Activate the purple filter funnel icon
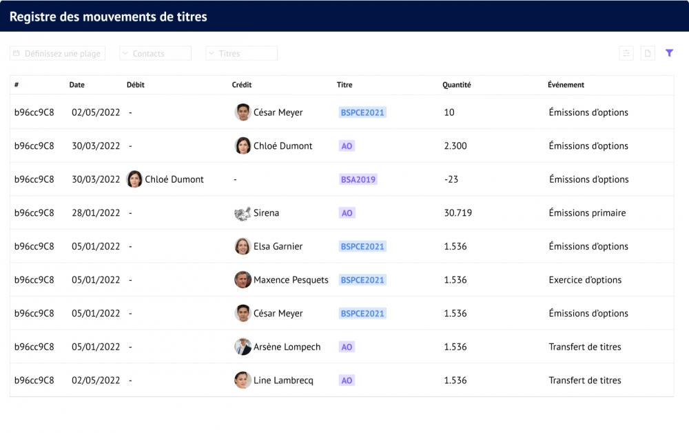The height and width of the screenshot is (433, 689). click(669, 52)
